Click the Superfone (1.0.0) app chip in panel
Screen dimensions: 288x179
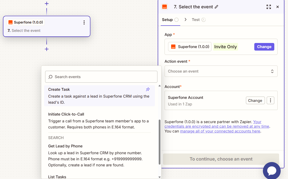190,47
